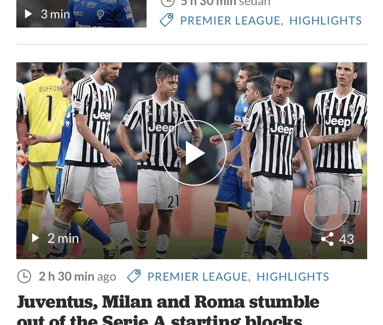The height and width of the screenshot is (325, 383).
Task: Play the Juventus video with the large circular play button
Action: [x=194, y=153]
